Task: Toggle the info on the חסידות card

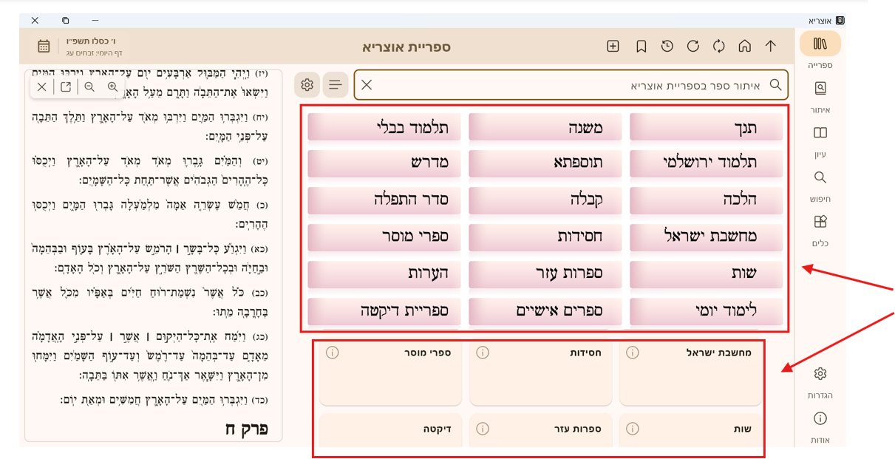Action: click(x=482, y=353)
